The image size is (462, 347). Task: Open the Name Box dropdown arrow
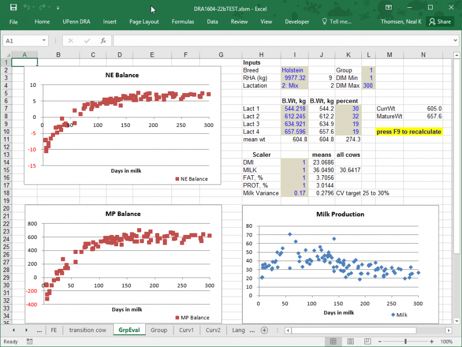[x=45, y=41]
